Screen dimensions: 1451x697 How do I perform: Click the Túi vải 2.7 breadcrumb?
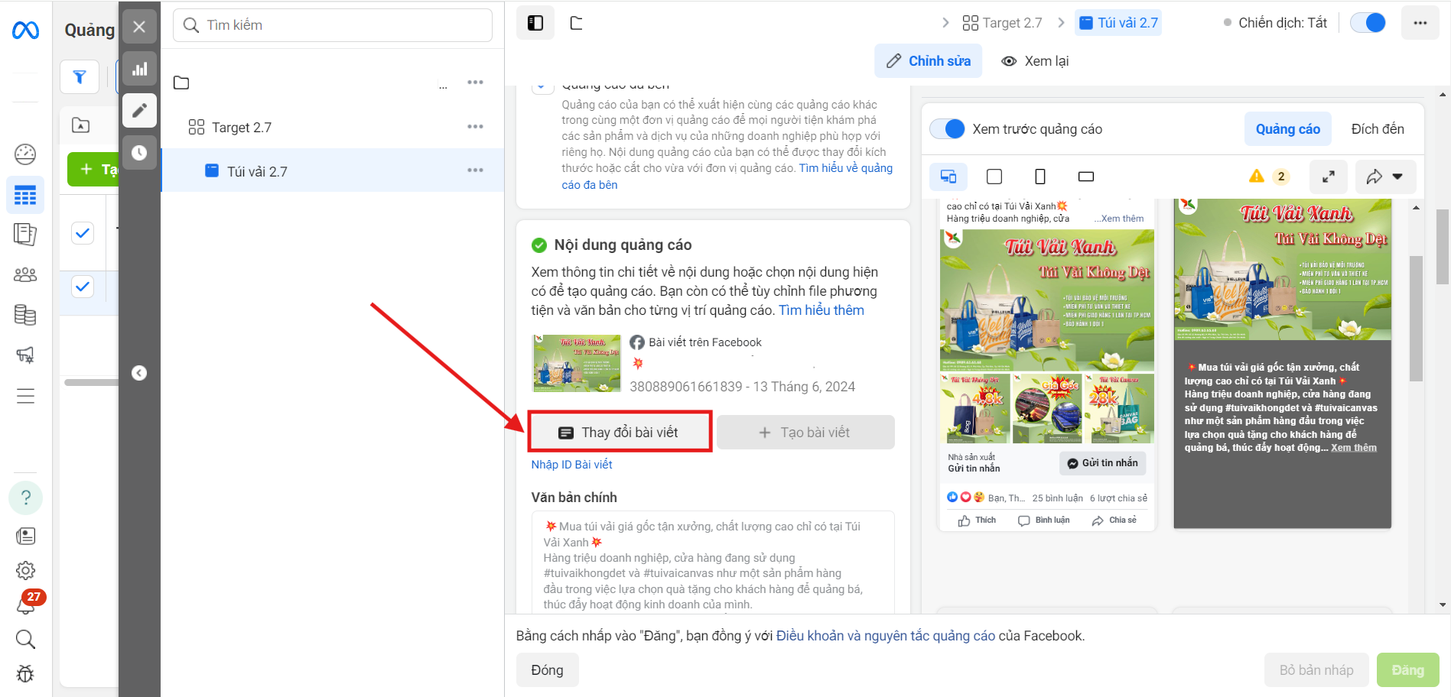pyautogui.click(x=1118, y=23)
